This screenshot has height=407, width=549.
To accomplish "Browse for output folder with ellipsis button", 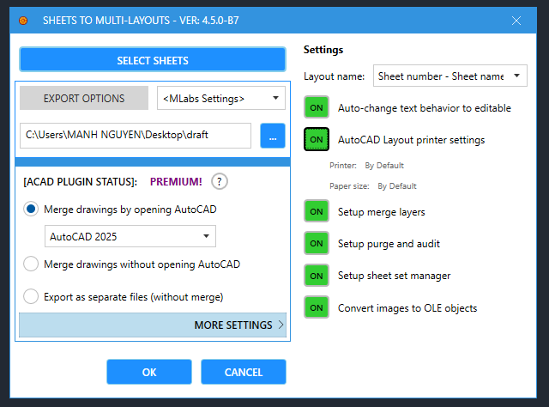I will point(273,136).
